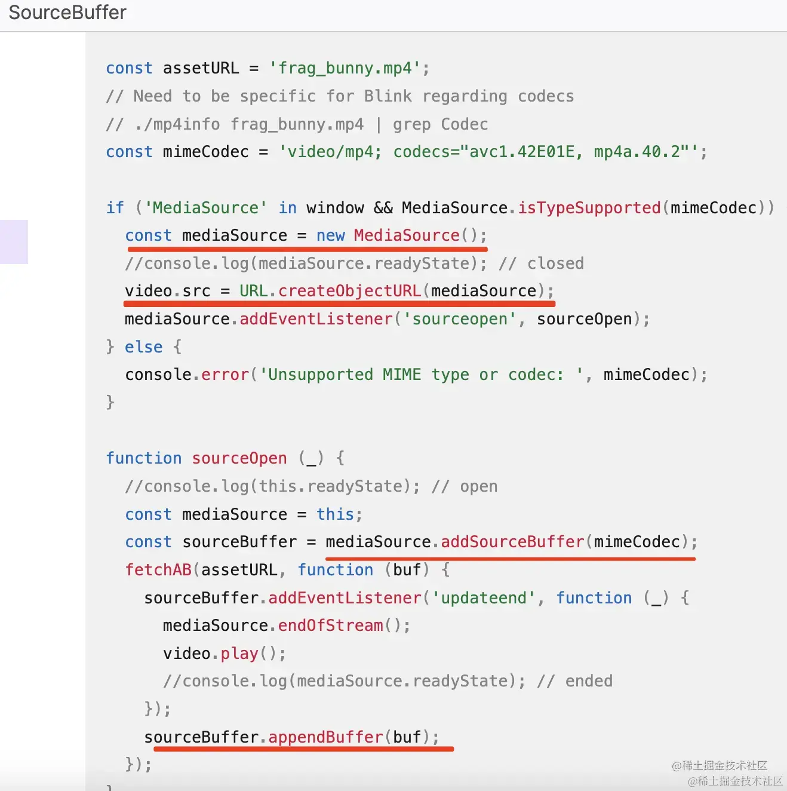787x791 pixels.
Task: Click the SourceBuffer heading text
Action: [67, 13]
